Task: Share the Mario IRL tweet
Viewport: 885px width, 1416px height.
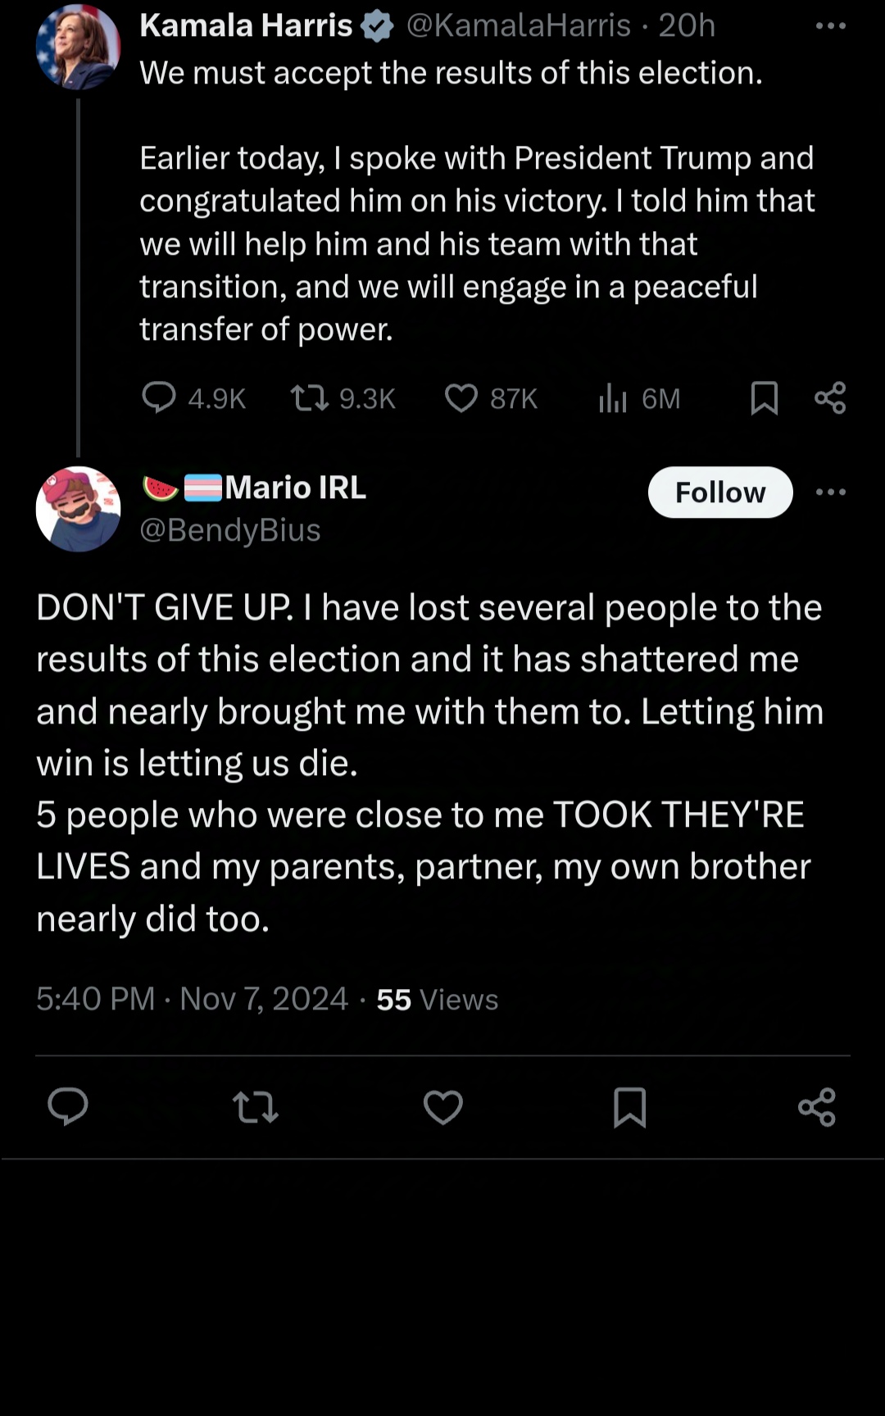Action: pyautogui.click(x=817, y=1107)
